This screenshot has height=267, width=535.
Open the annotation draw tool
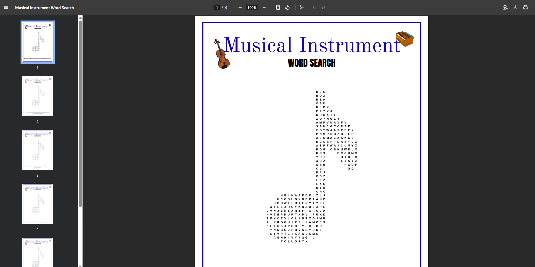point(301,7)
